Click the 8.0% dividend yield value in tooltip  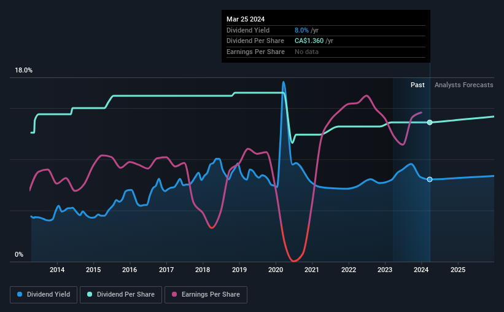301,30
